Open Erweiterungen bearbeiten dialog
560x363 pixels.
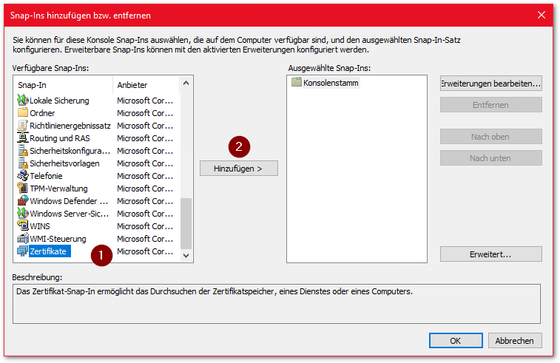coord(490,84)
